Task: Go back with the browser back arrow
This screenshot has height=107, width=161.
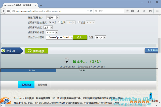Action: 4,11
